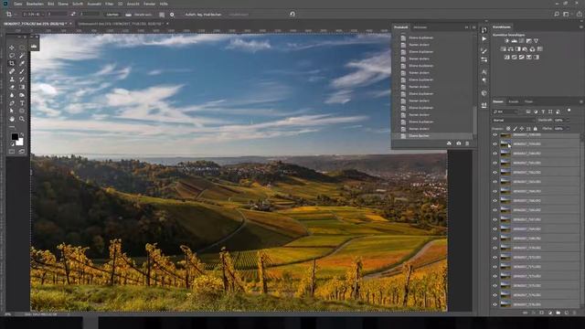Create a snapshot in the Protokoll panel

coord(459,143)
